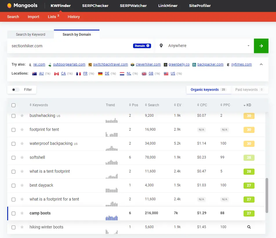The height and width of the screenshot is (238, 276).
Task: Open cleverhiker.com suggestion link
Action: tap(148, 64)
